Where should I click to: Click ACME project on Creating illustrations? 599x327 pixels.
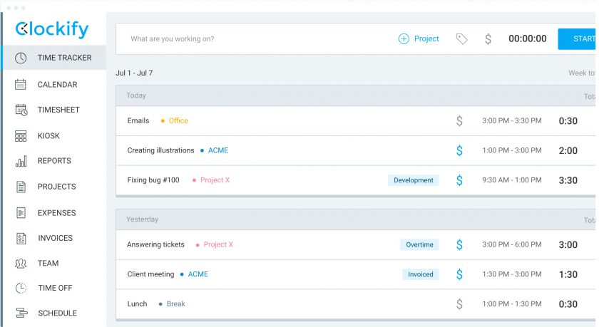[x=217, y=150]
